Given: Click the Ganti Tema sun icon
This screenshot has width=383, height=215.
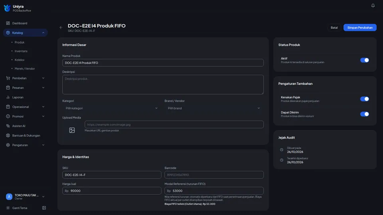Looking at the screenshot, I should coord(8,208).
